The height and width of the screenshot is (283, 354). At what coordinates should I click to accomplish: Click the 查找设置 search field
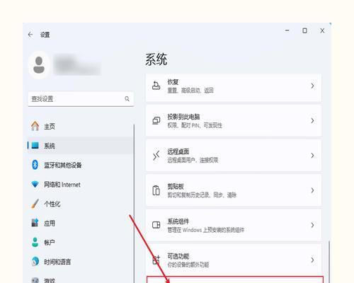tap(81, 99)
